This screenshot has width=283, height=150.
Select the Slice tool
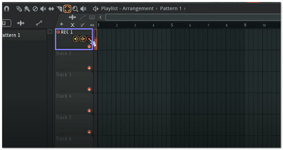click(59, 8)
